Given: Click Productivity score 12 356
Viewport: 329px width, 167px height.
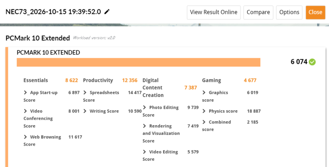Looking at the screenshot, I should (130, 80).
